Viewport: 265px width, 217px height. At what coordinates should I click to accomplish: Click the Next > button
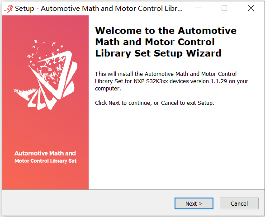click(194, 203)
